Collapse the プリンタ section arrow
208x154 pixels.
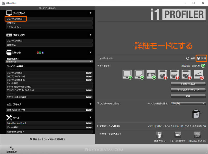point(90,52)
